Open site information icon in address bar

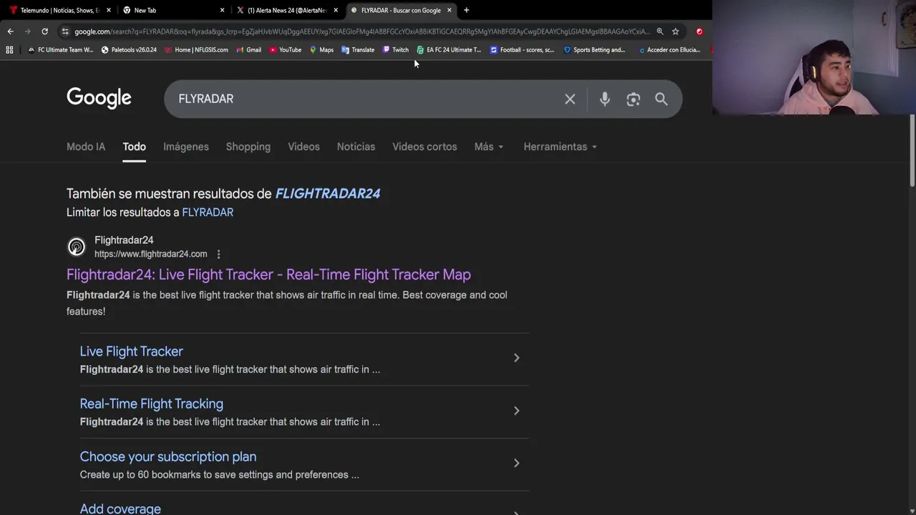point(65,31)
